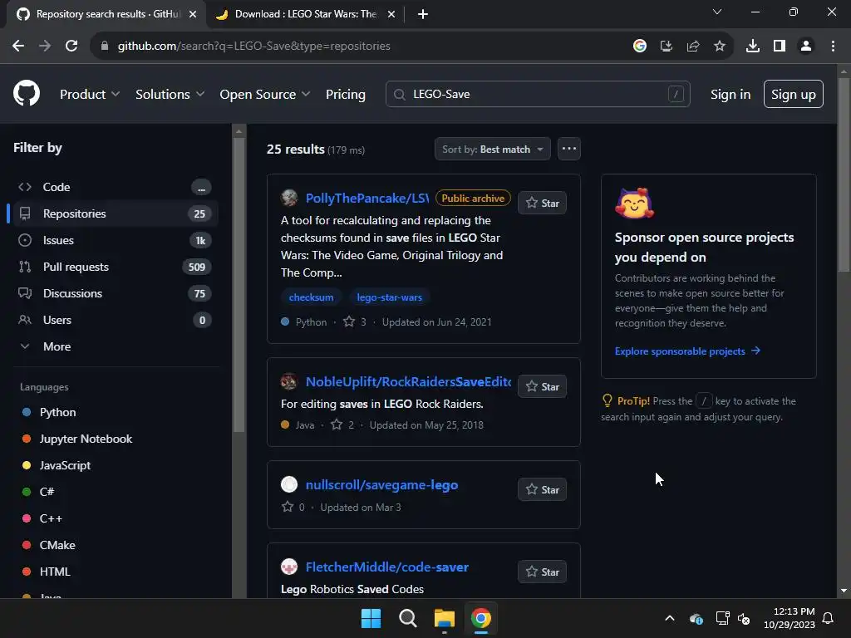Click the three-dot options button beside sort
This screenshot has width=851, height=638.
(568, 149)
